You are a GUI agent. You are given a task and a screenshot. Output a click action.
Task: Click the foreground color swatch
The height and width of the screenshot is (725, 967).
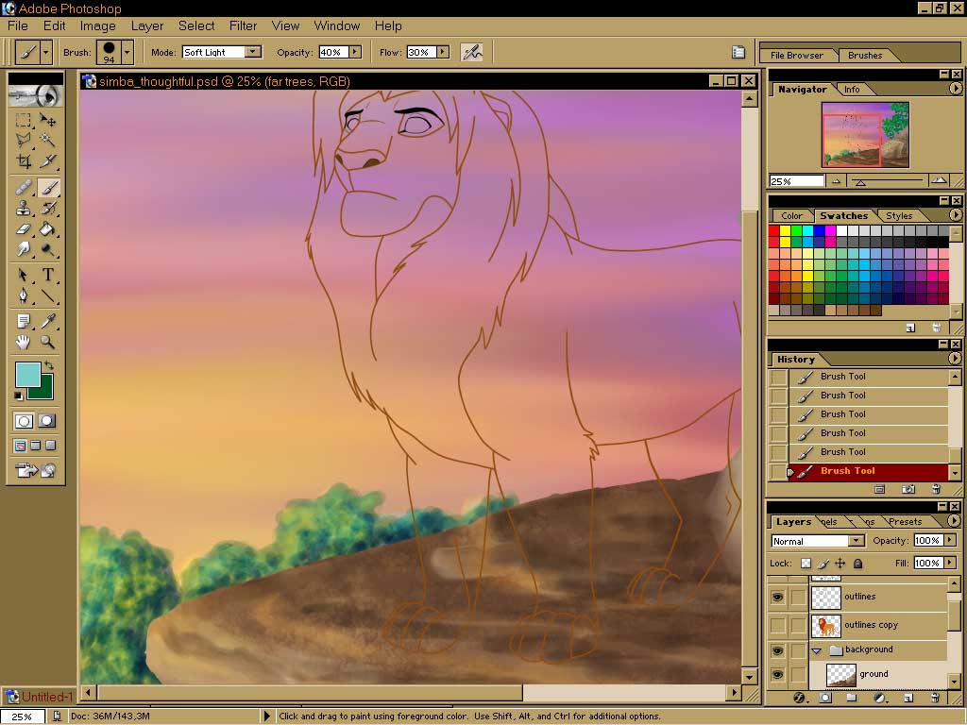(27, 375)
